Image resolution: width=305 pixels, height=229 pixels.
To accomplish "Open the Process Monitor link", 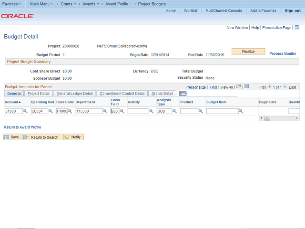I will click(x=283, y=54).
